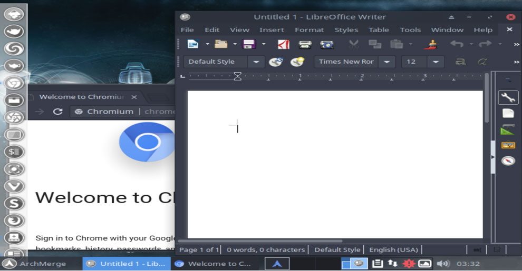This screenshot has height=271, width=522.
Task: Click the S-letter icon in the left dock
Action: 14,203
